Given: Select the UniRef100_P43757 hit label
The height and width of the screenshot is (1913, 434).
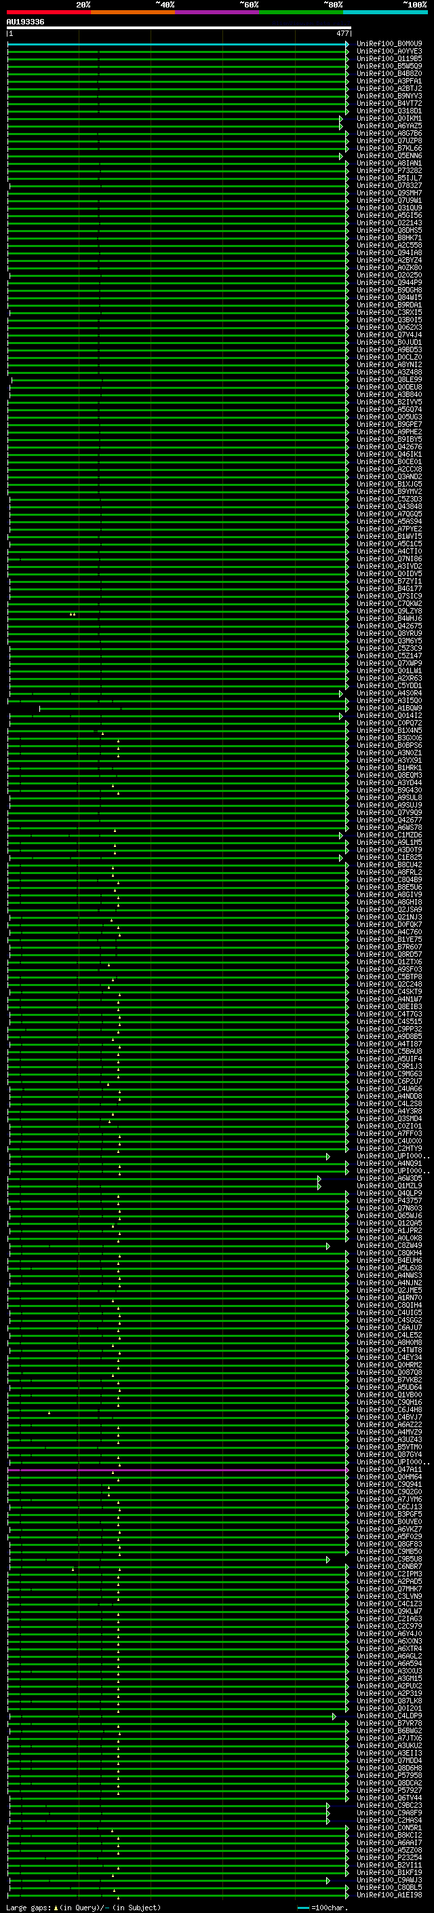Looking at the screenshot, I should [x=389, y=1201].
